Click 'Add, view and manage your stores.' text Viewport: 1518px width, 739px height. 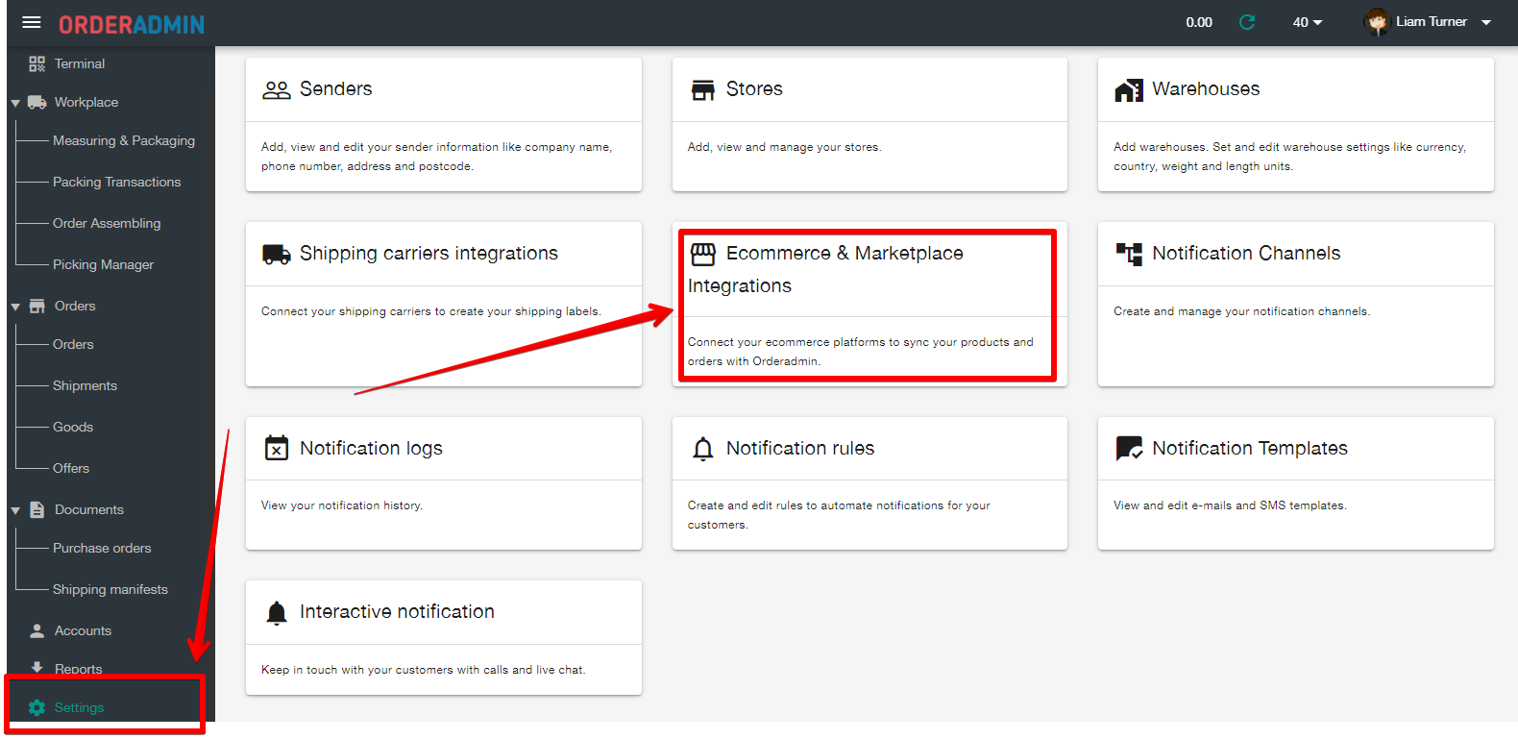pos(784,147)
